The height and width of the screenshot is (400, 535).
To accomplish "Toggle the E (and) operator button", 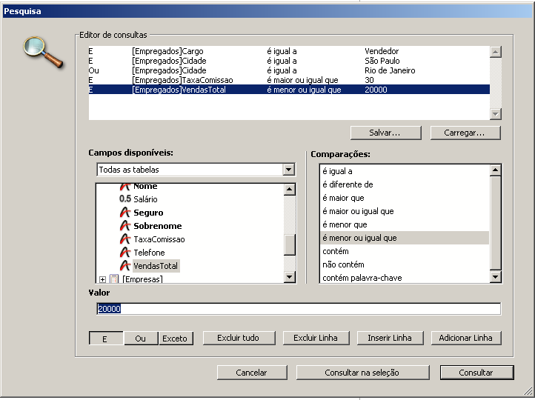I will [106, 339].
